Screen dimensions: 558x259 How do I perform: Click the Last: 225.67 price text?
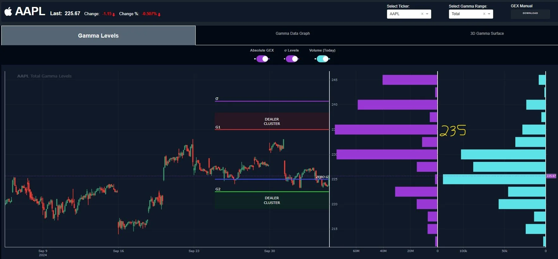[65, 13]
